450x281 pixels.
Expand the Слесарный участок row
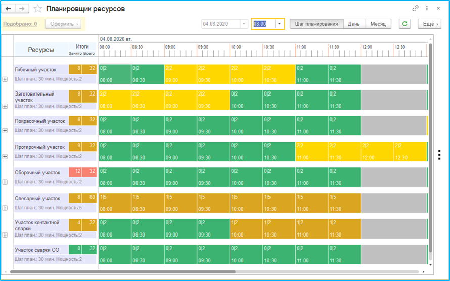5,208
